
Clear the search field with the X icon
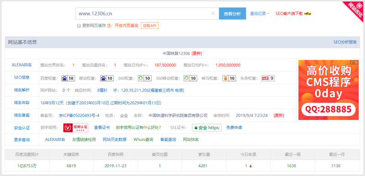213,14
